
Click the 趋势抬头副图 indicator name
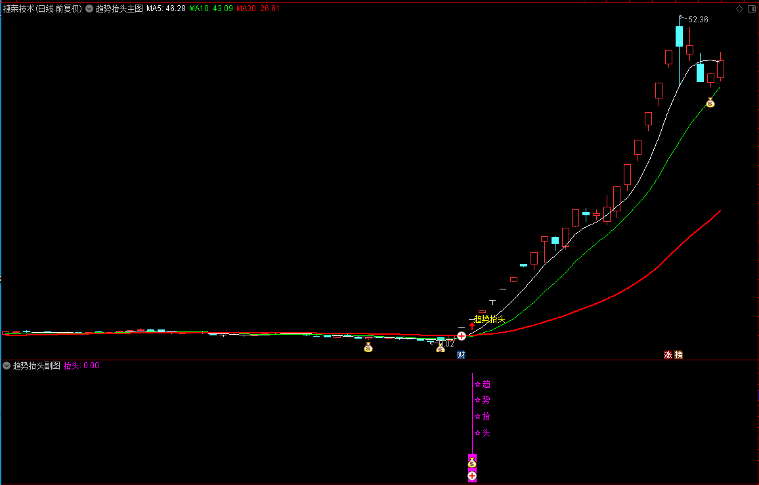(36, 366)
